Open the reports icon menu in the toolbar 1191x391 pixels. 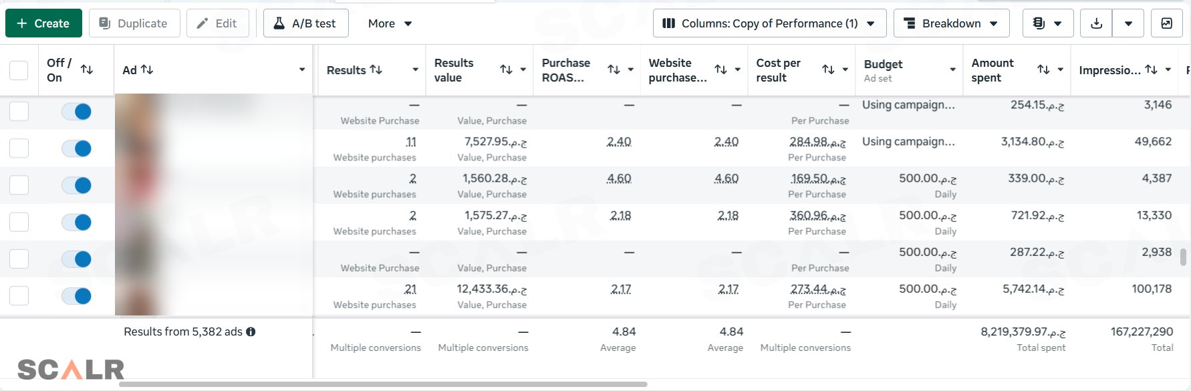[x=1047, y=23]
